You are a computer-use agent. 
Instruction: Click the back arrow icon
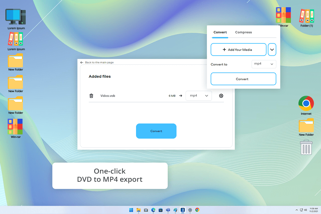click(82, 62)
